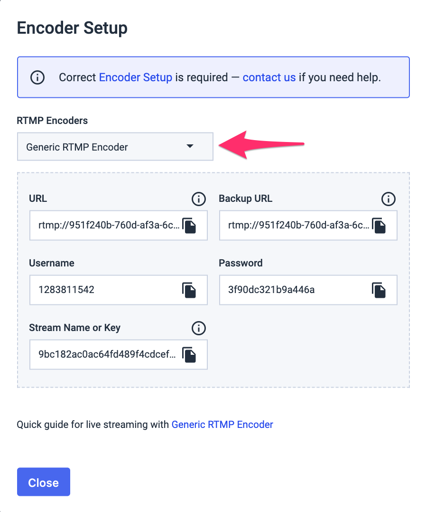Image resolution: width=426 pixels, height=512 pixels.
Task: Click the Password field value
Action: coord(271,290)
